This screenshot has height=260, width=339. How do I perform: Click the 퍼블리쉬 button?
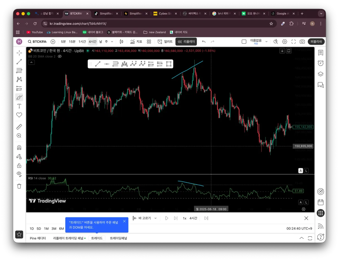pos(316,41)
